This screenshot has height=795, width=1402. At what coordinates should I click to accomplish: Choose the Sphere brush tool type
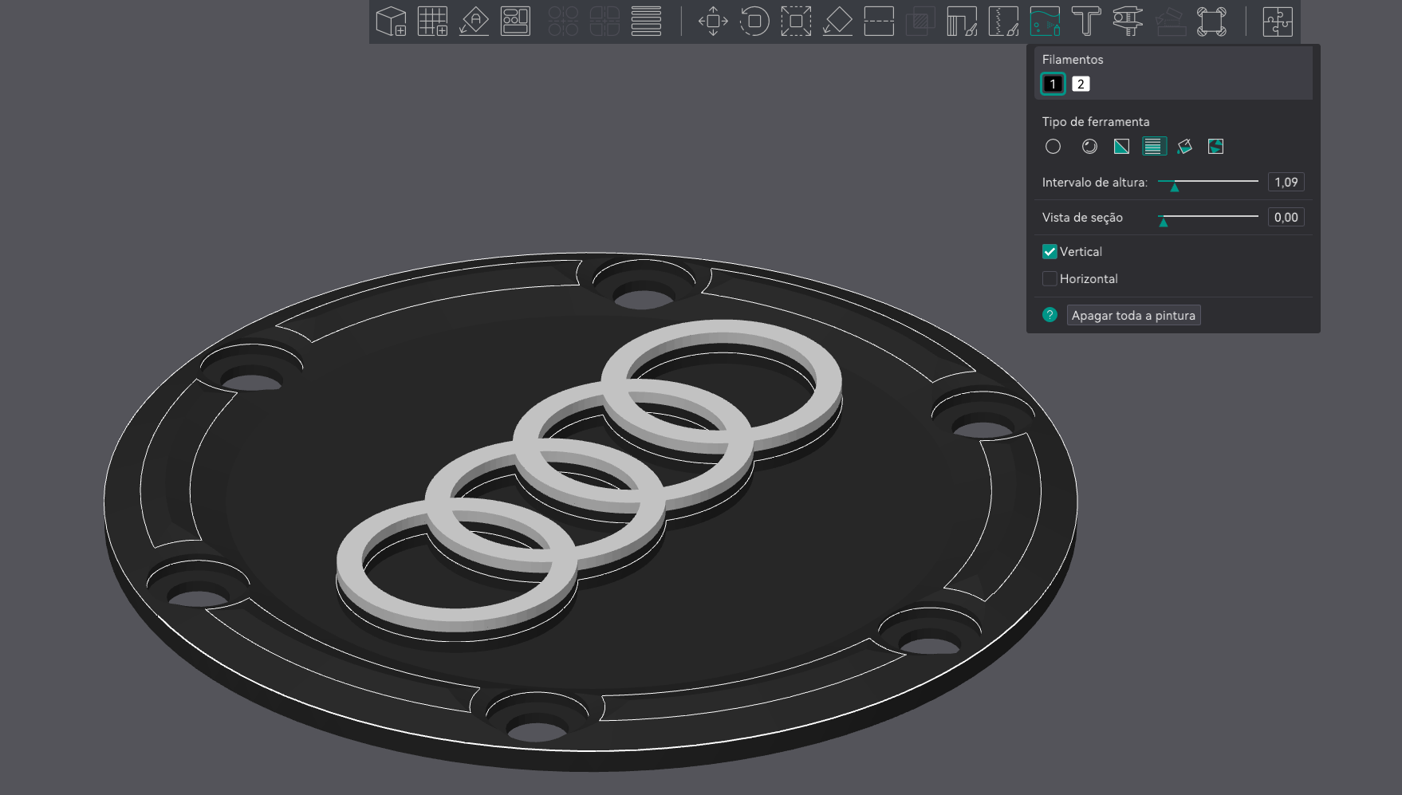point(1089,147)
